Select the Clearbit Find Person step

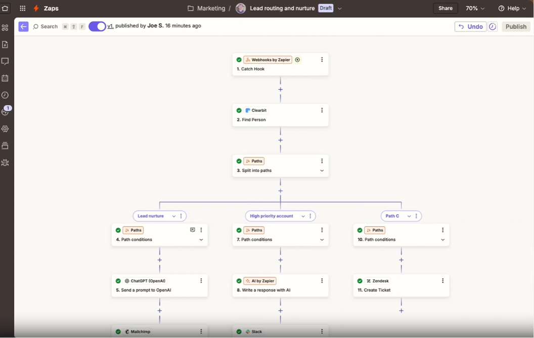point(280,115)
